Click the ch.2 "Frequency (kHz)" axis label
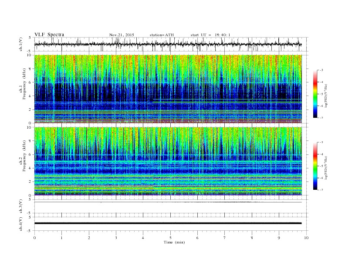The image size is (345, 267). [x=24, y=156]
